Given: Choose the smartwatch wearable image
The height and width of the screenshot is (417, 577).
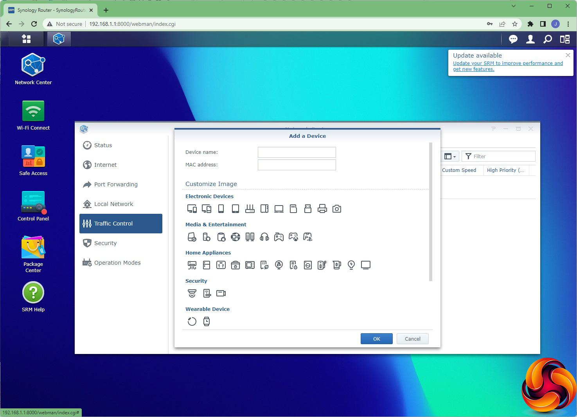Looking at the screenshot, I should (x=207, y=321).
